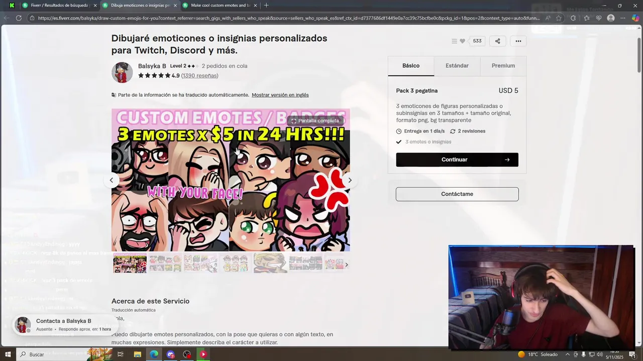Select the second gallery thumbnail
This screenshot has height=361, width=643.
coord(165,263)
